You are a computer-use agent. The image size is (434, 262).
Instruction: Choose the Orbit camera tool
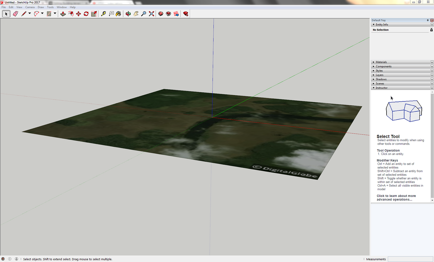128,14
